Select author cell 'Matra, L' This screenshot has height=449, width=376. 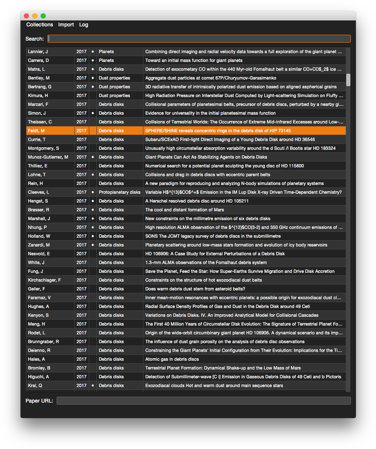(50, 69)
